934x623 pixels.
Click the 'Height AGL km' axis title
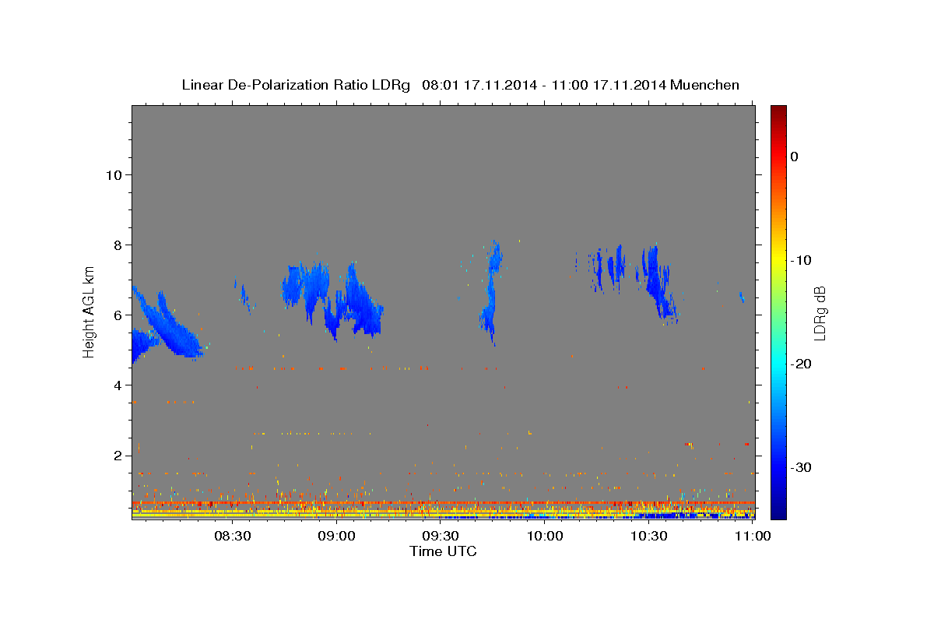(x=90, y=311)
